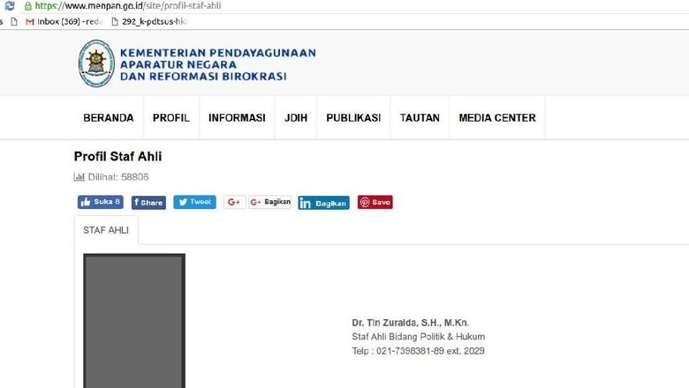Select the STAF AHLI tab
Screen dimensions: 689x388
(106, 230)
